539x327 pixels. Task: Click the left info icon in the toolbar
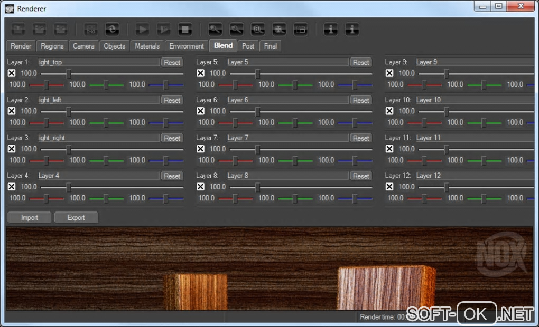(331, 30)
